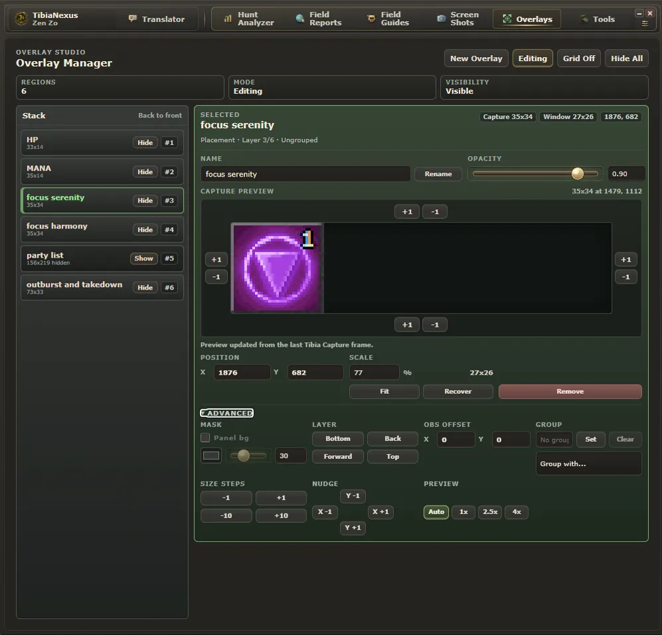Click the +10 size step button
Viewport: 662px width, 635px height.
(x=281, y=515)
